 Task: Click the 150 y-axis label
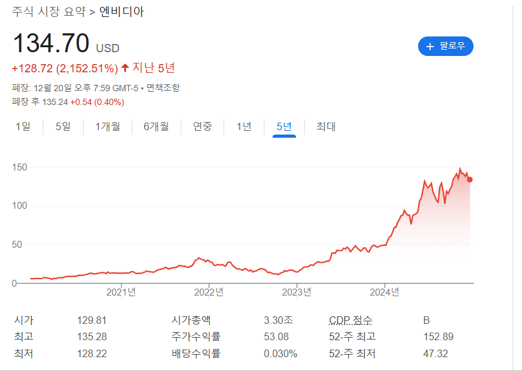20,167
